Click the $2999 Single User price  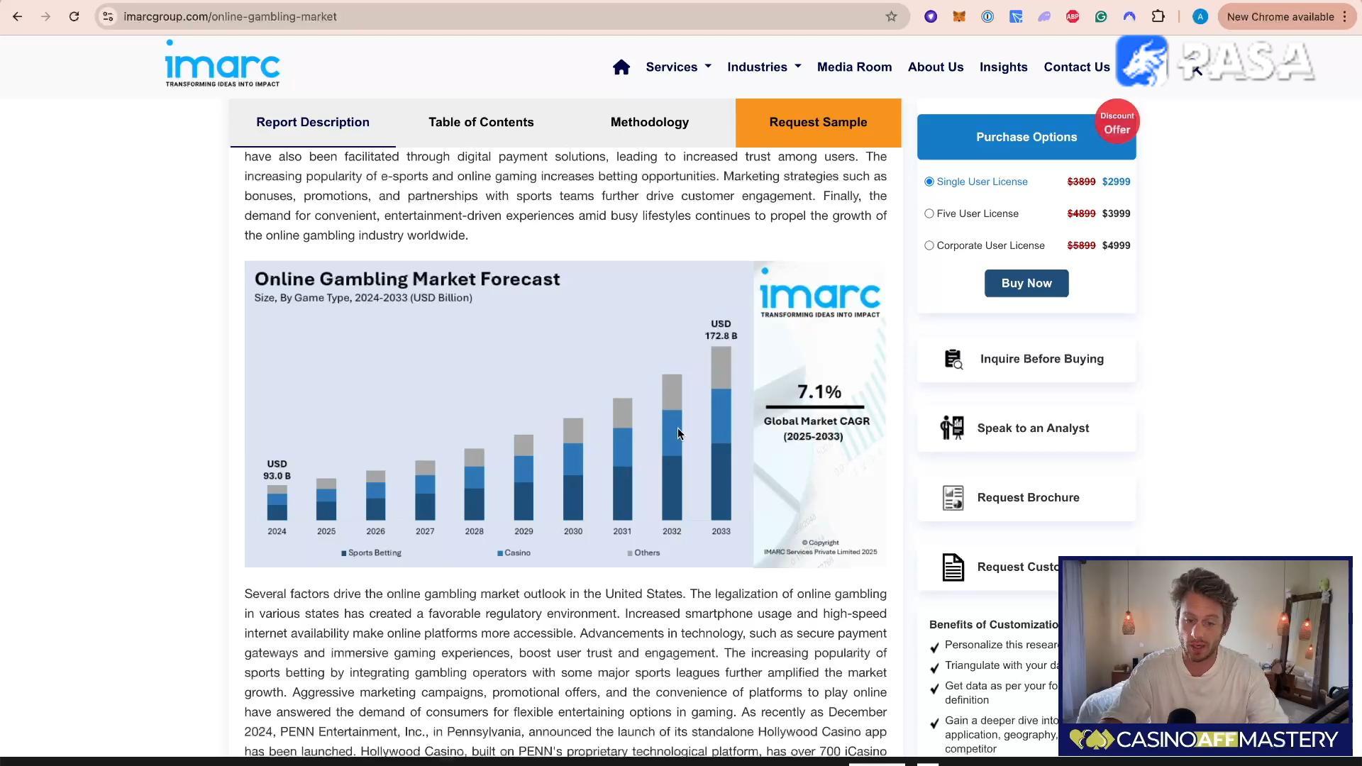(1116, 182)
